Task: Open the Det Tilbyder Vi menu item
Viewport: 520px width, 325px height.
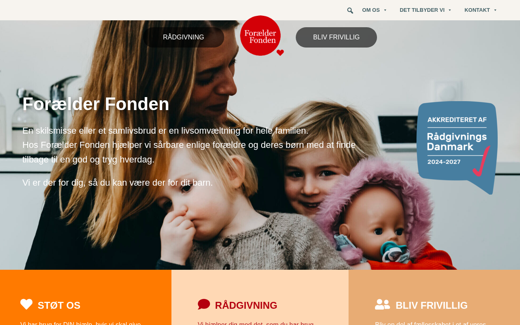Action: point(422,10)
